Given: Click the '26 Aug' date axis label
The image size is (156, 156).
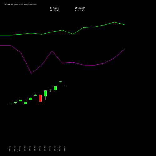Looking at the screenshot, I should click(x=45, y=148).
